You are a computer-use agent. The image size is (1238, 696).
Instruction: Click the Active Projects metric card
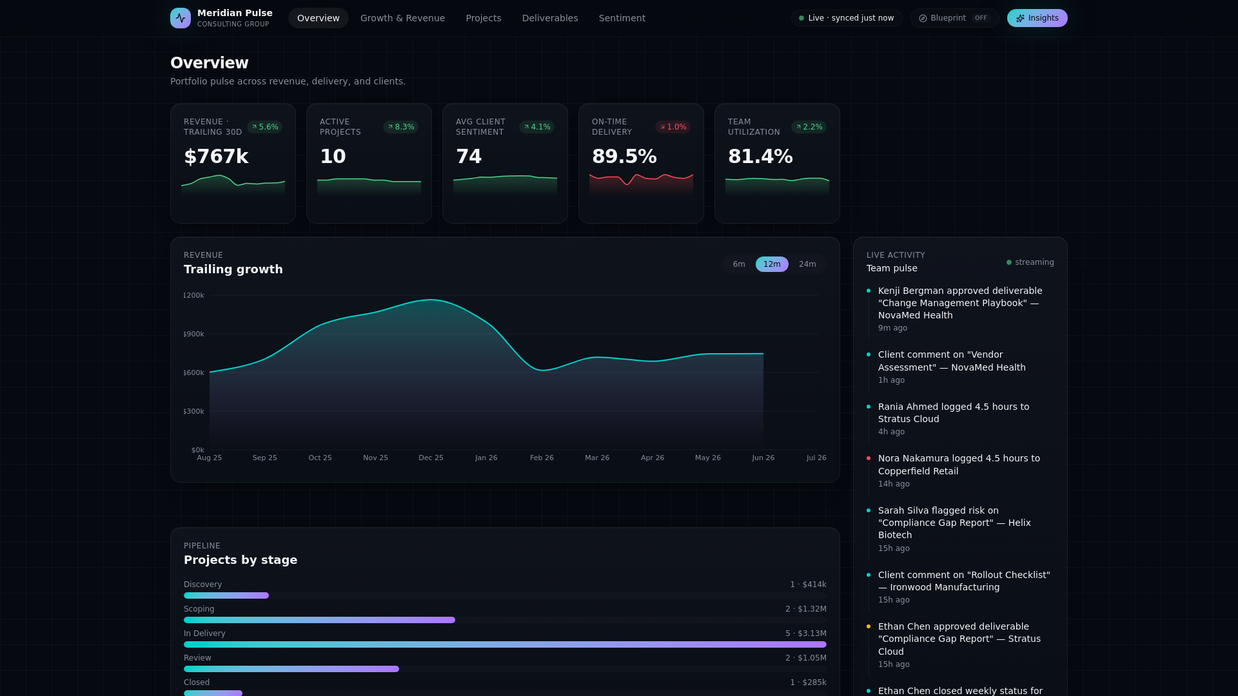(x=369, y=164)
